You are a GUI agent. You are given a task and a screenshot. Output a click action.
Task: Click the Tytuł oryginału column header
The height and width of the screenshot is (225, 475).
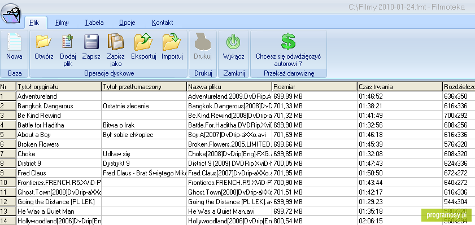point(59,87)
